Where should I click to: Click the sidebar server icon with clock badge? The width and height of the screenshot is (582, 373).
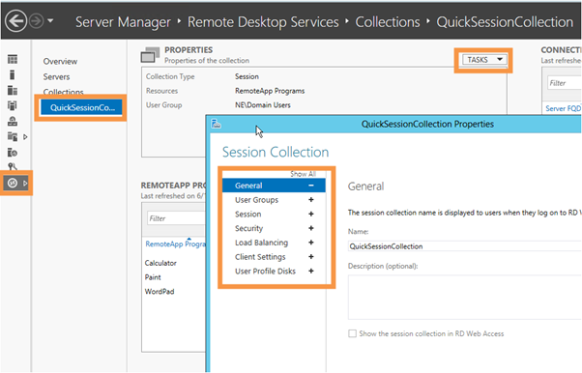pyautogui.click(x=13, y=152)
